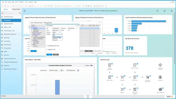Click the pencil edit cockpit icon
Image resolution: width=176 pixels, height=99 pixels.
point(165,11)
